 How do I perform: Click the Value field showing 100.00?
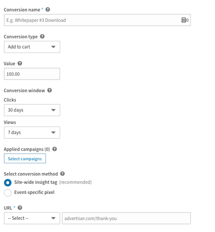(32, 74)
